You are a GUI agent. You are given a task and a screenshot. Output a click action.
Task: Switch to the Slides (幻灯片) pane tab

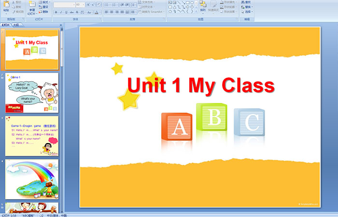pyautogui.click(x=6, y=25)
